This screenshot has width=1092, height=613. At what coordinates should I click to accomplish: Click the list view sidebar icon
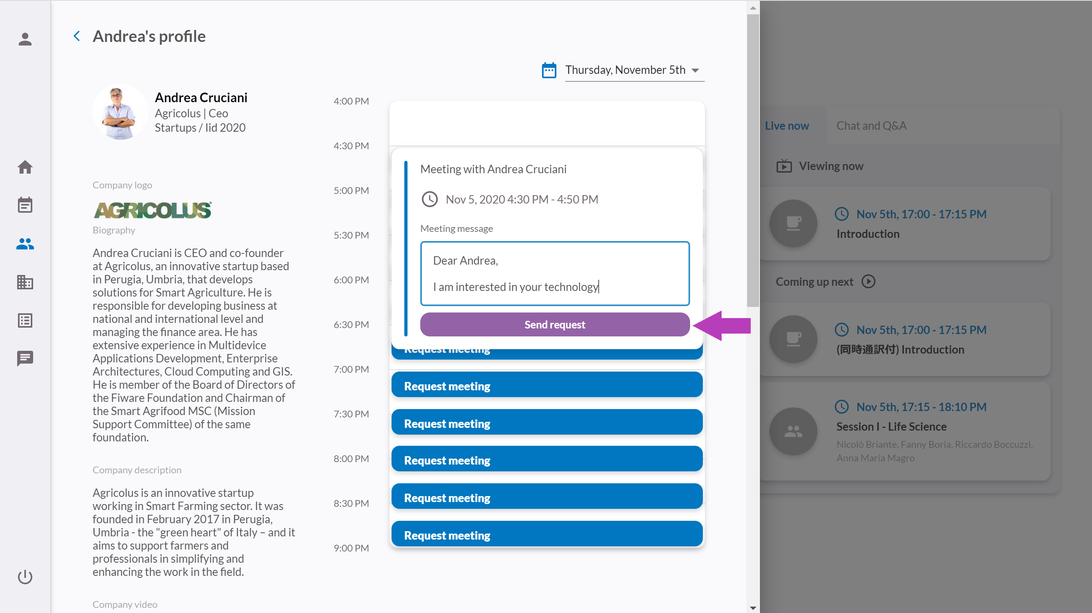25,320
